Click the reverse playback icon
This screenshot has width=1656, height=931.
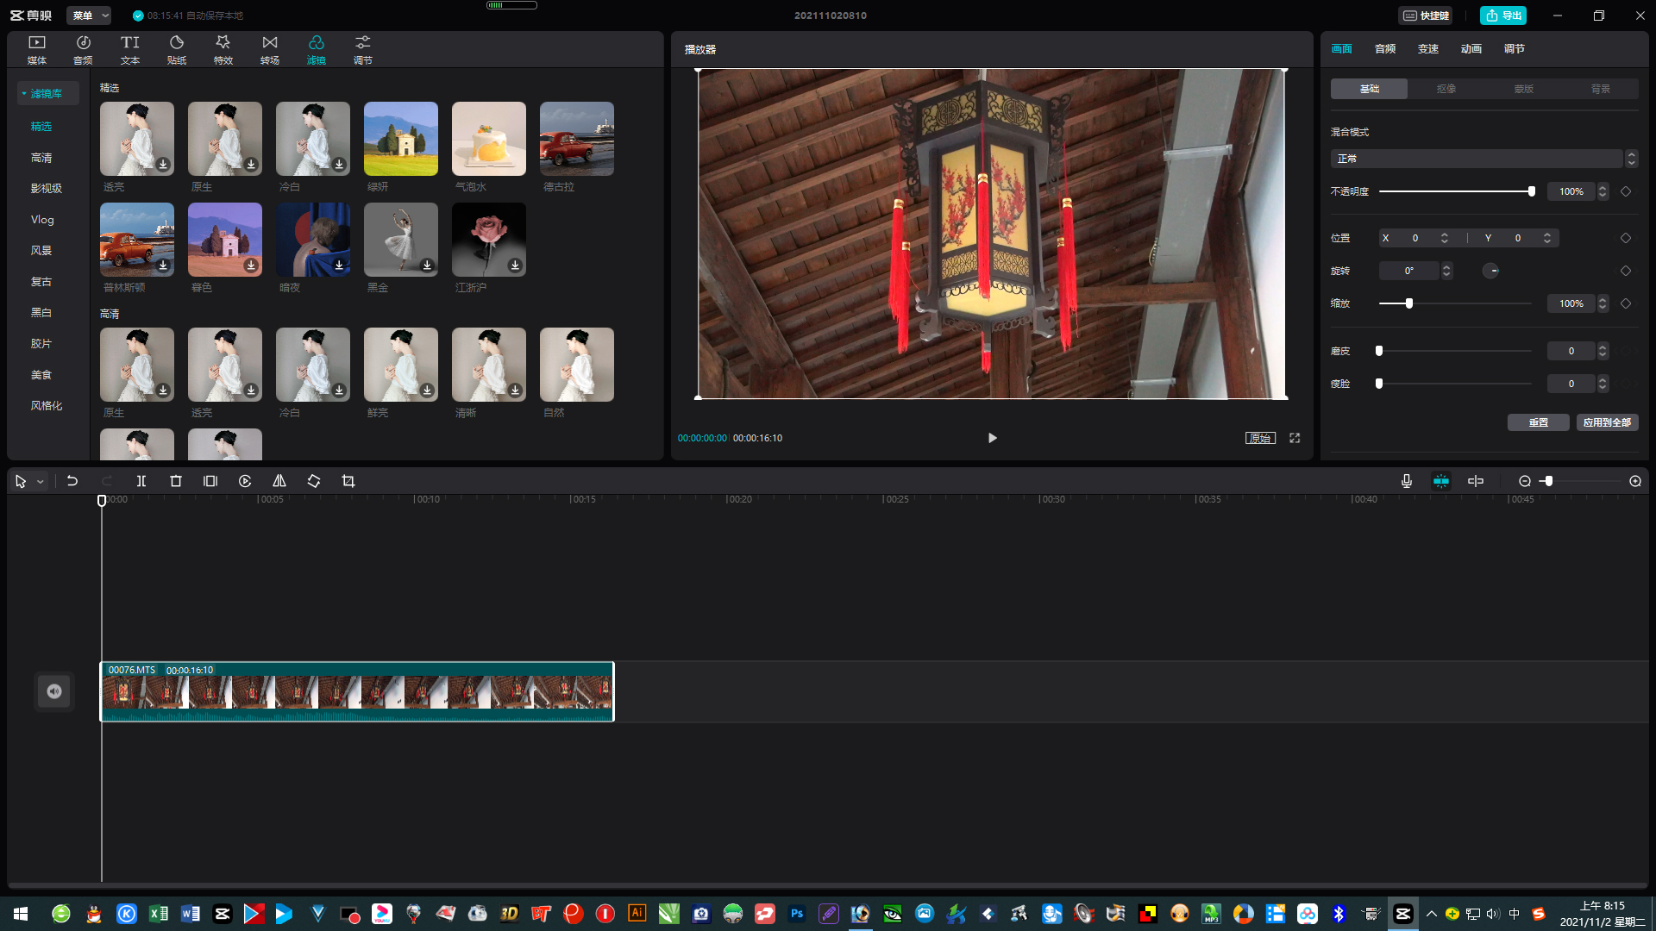245,481
